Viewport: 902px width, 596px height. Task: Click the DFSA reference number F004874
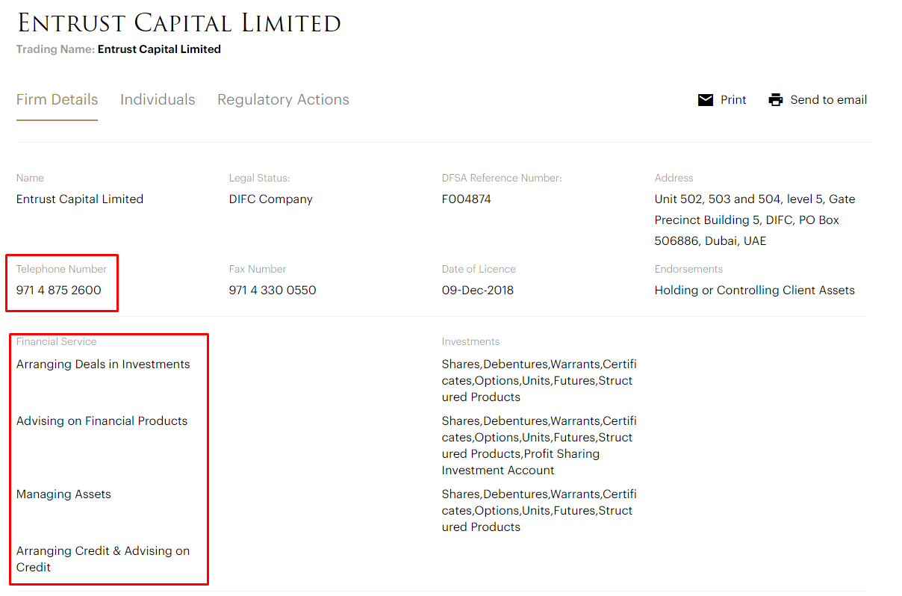pos(467,199)
